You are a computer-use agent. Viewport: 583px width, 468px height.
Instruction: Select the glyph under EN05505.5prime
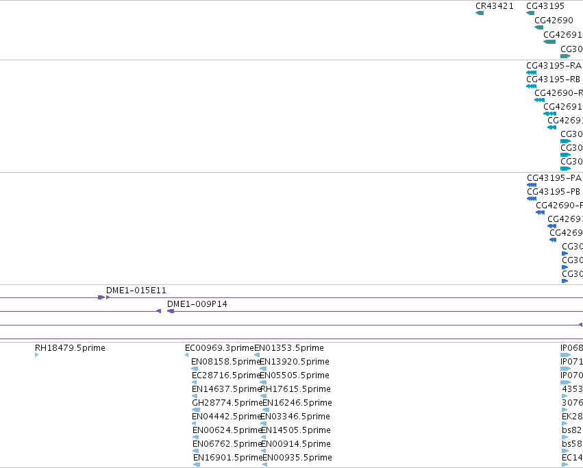tap(263, 382)
